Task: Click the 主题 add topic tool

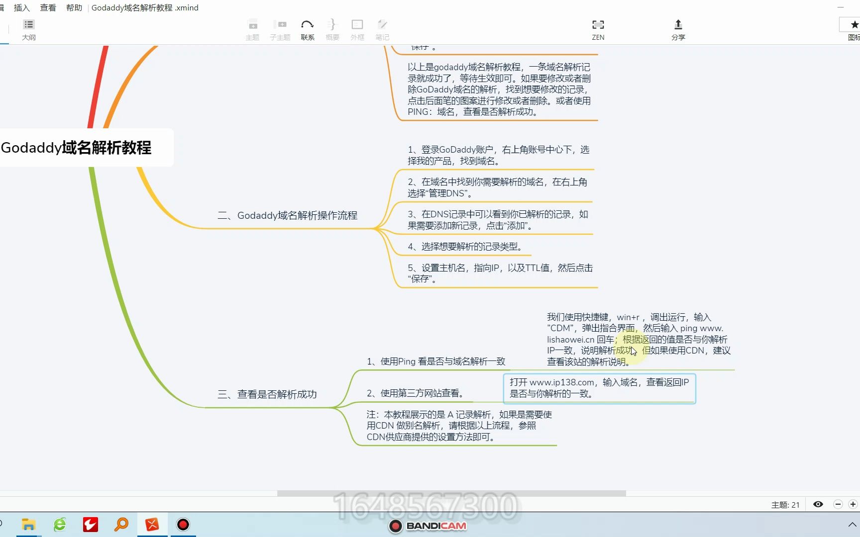Action: (x=252, y=30)
